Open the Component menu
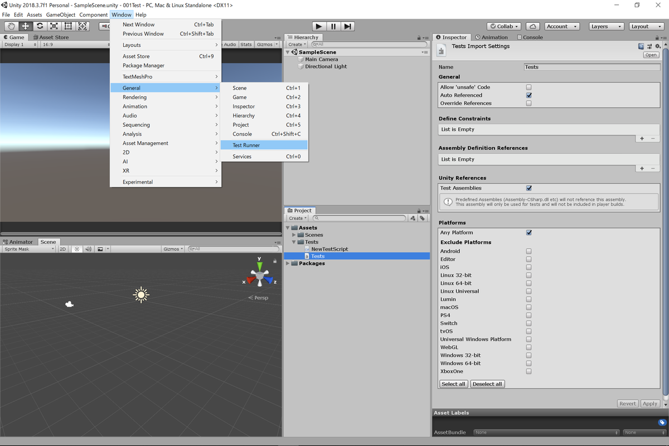The width and height of the screenshot is (669, 446). coord(93,14)
